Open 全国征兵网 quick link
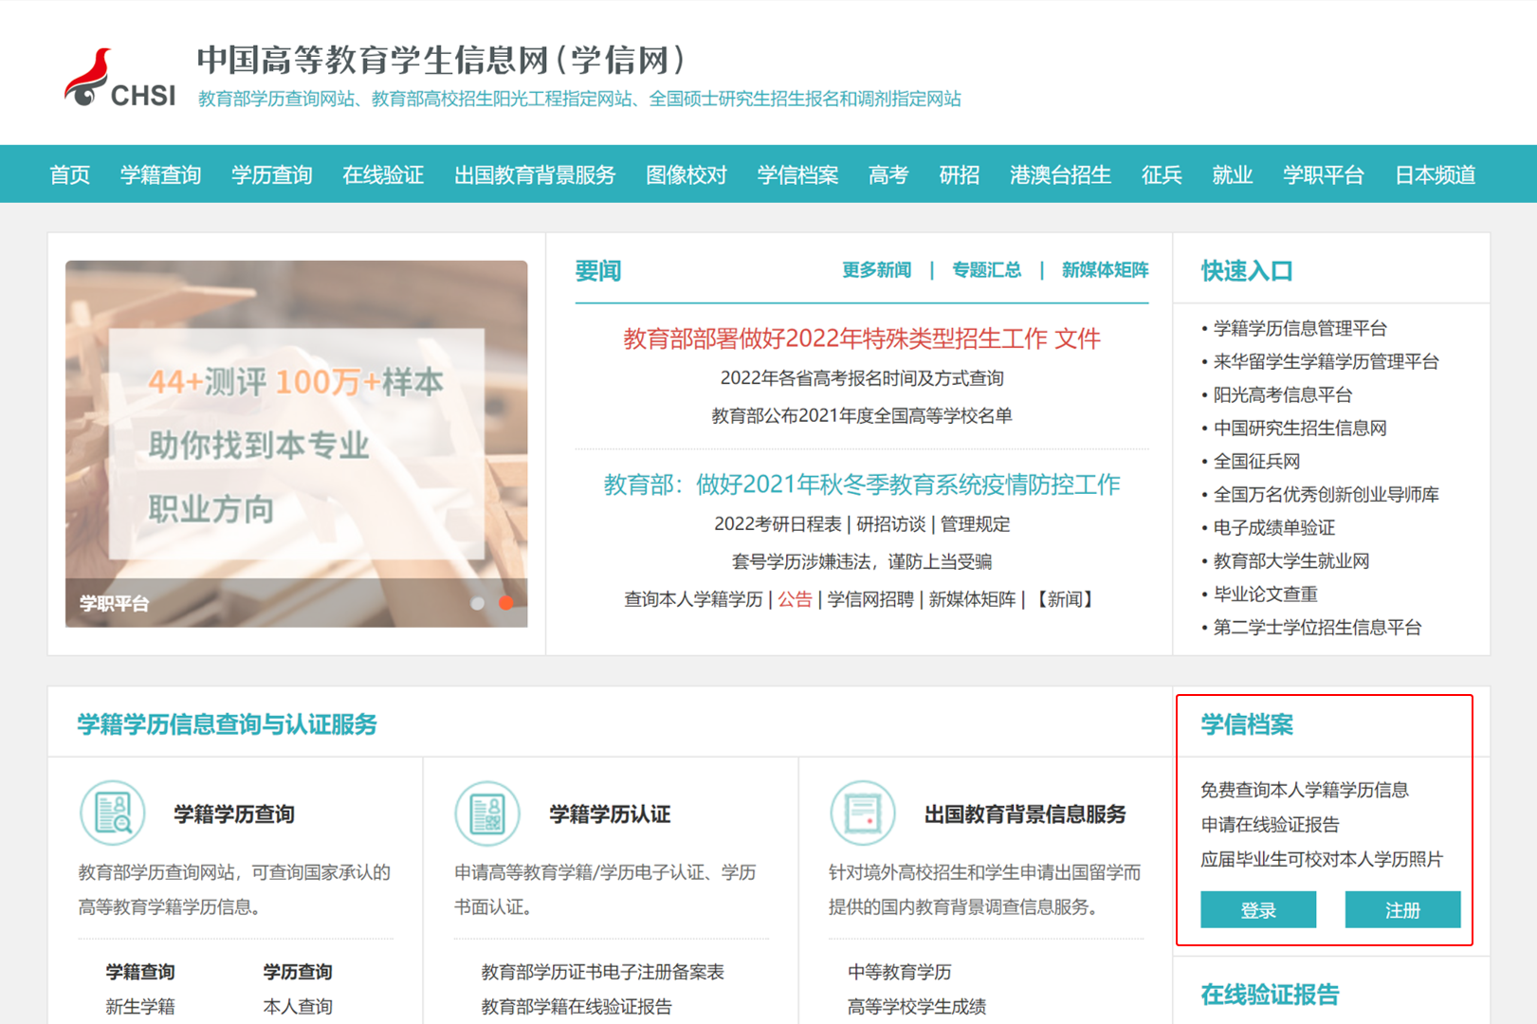 (x=1256, y=461)
